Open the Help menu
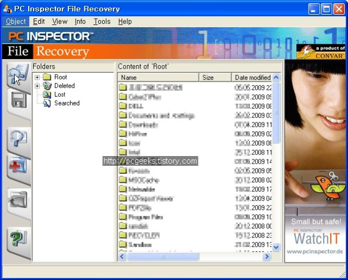The width and height of the screenshot is (348, 280). coord(125,22)
